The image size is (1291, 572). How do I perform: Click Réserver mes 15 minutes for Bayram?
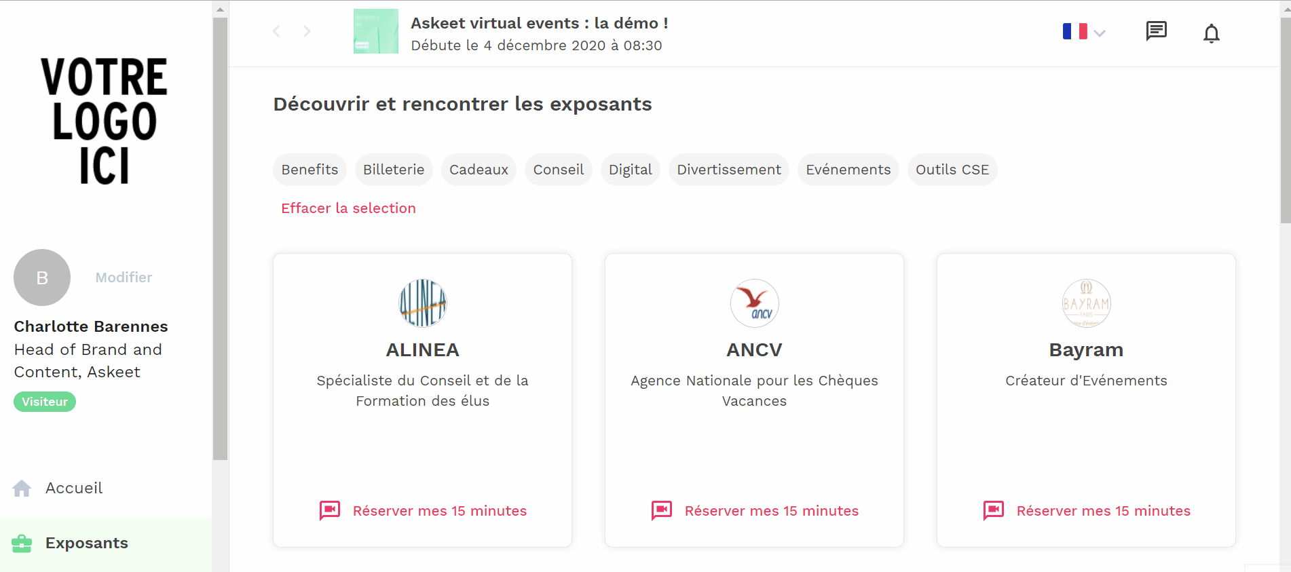(x=1103, y=511)
